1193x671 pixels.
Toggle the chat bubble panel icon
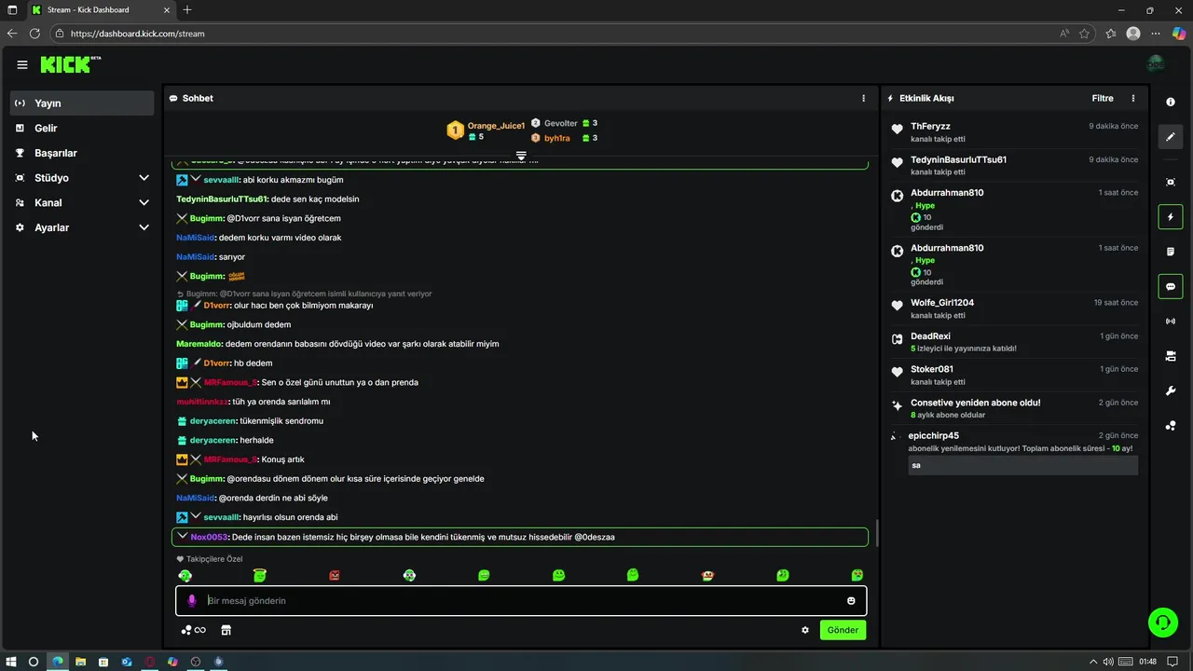click(x=1171, y=286)
